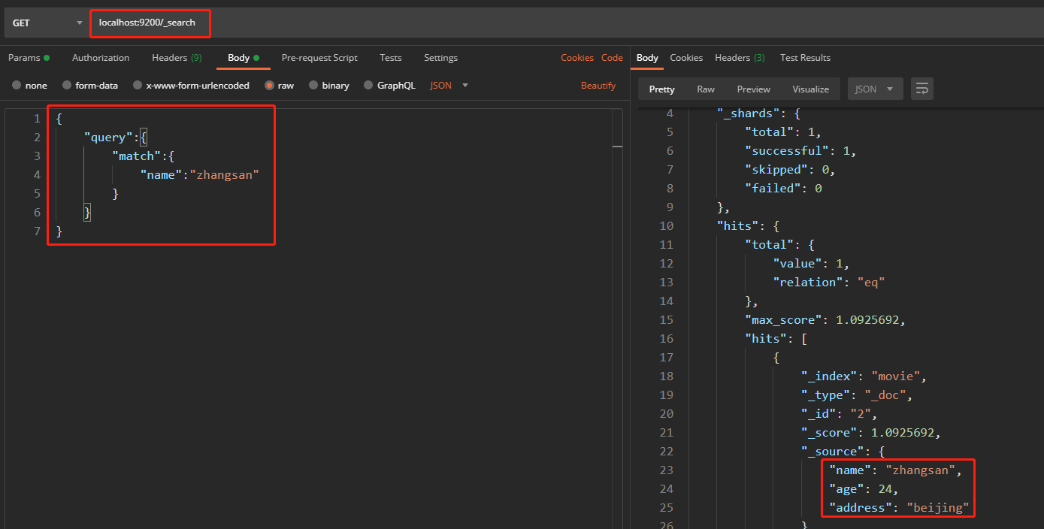Screen dimensions: 1044x529
Task: Toggle the wrap lines icon
Action: tap(922, 89)
